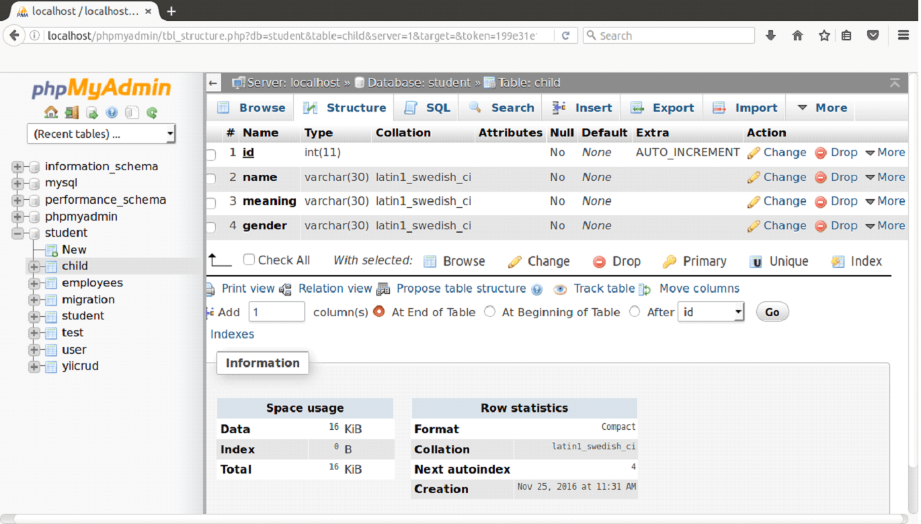The width and height of the screenshot is (921, 524).
Task: Click the Add columns number field
Action: pos(277,311)
